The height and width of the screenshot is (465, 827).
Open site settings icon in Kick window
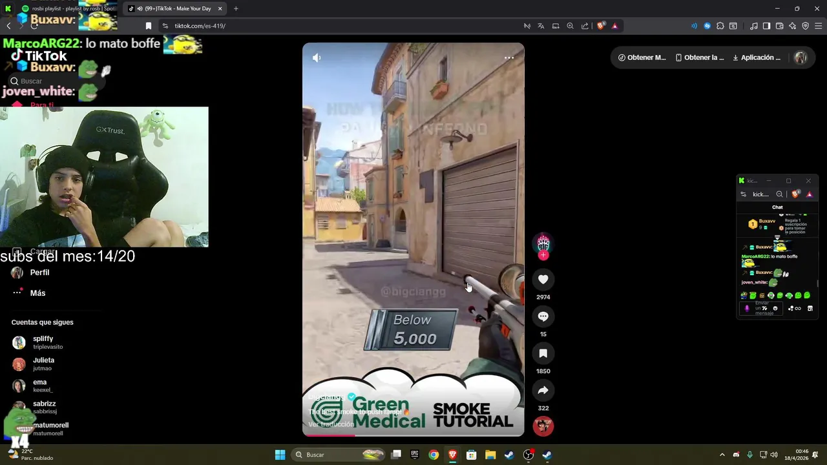[743, 194]
